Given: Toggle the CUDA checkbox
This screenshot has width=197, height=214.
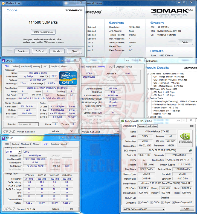Looking at the screenshot, I should tap(152, 202).
